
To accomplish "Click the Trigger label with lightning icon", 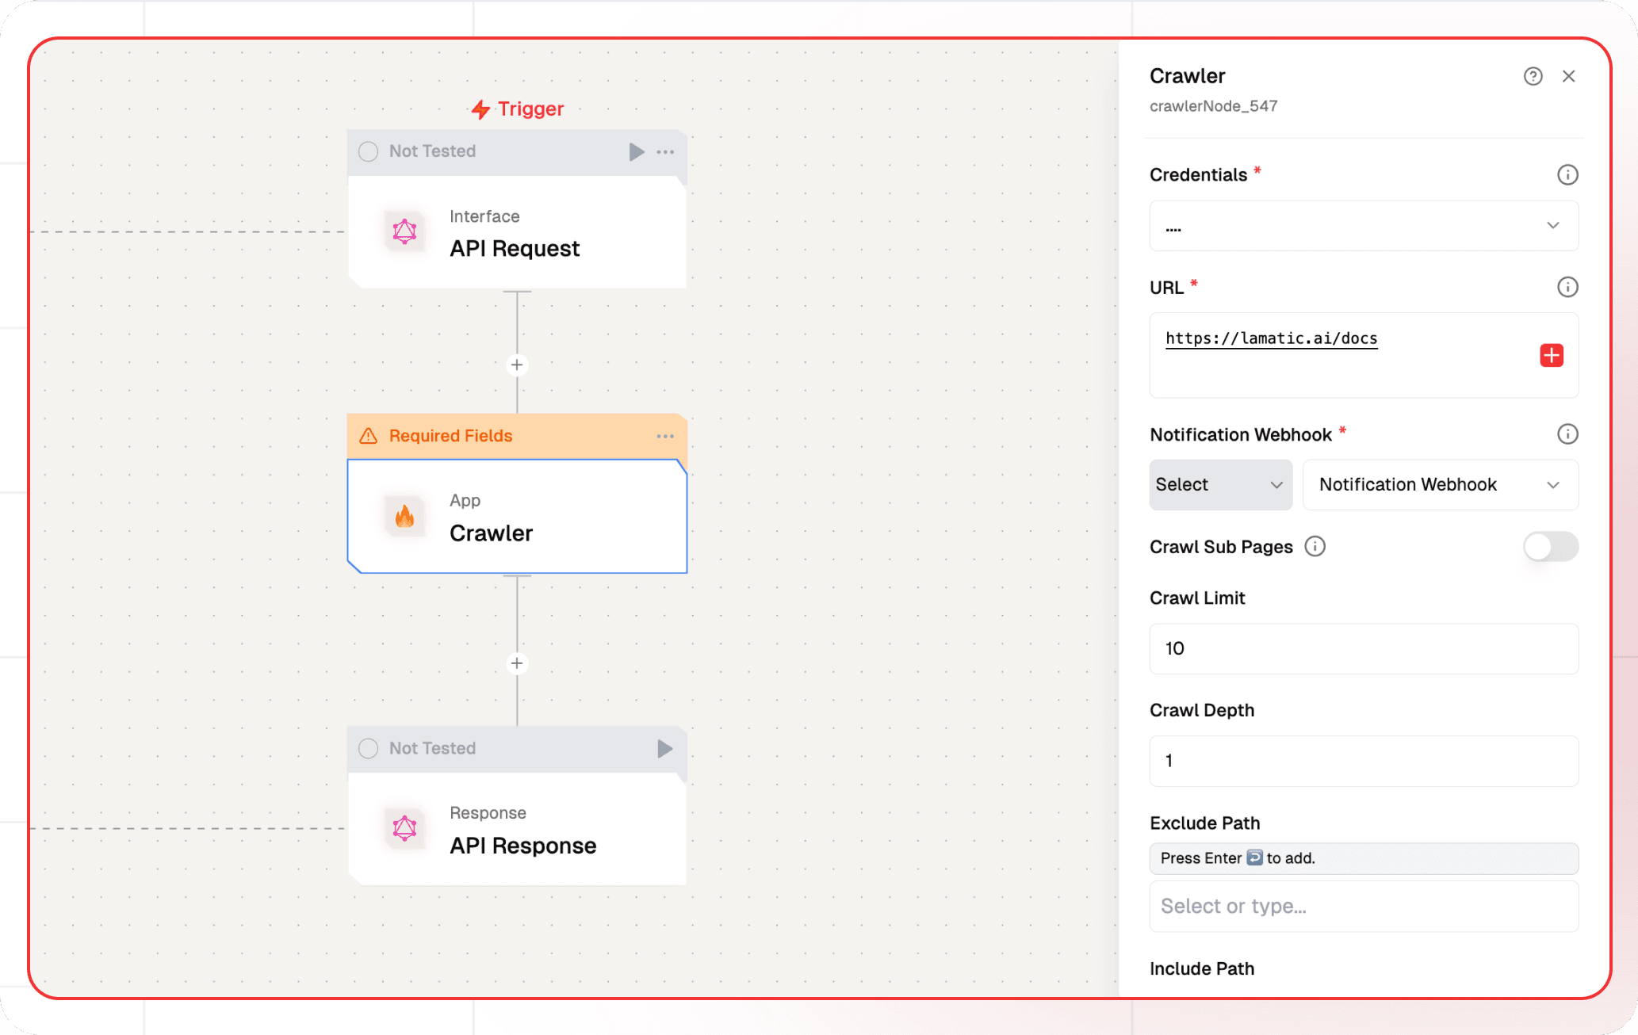I will [x=517, y=109].
